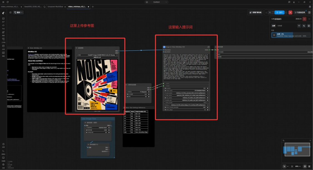Click the queue sort icon

pos(304,26)
